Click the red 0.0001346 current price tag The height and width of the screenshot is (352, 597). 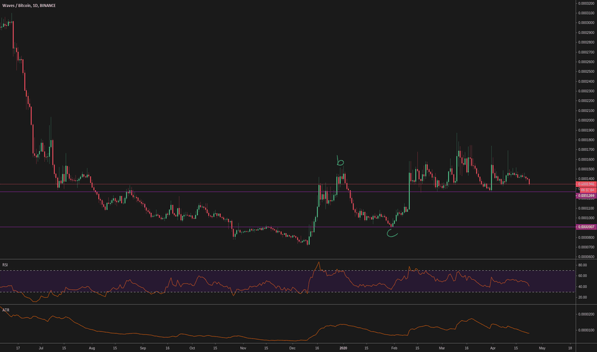[586, 184]
